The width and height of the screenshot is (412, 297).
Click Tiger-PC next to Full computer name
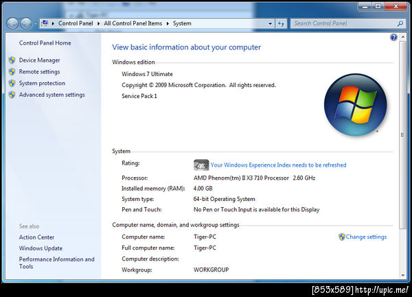point(205,248)
